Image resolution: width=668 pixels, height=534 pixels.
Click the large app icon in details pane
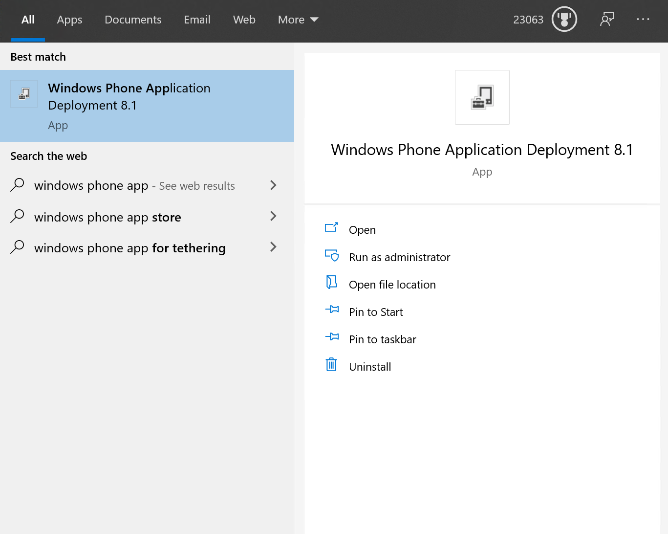[482, 97]
